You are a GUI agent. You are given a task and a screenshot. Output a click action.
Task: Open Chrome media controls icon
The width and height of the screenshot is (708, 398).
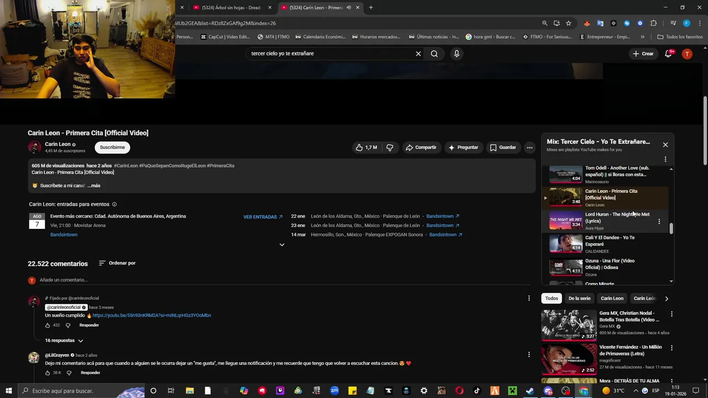(x=673, y=23)
